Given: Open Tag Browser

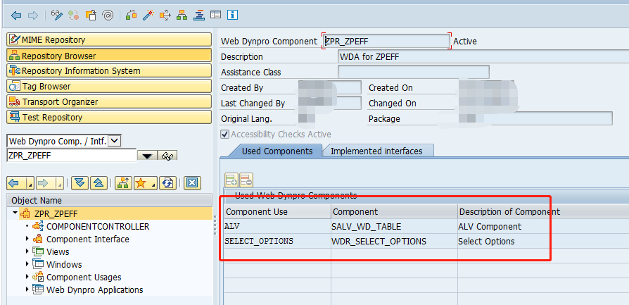Looking at the screenshot, I should (x=109, y=87).
